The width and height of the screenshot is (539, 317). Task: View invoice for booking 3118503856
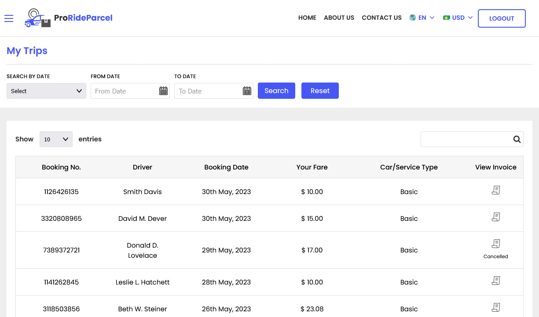coord(496,307)
